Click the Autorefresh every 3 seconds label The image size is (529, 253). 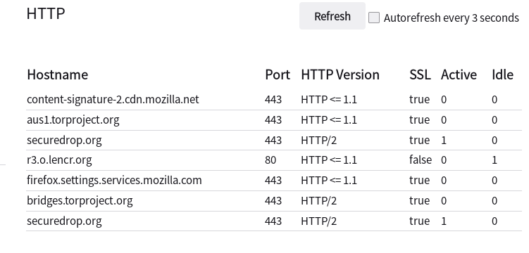click(x=452, y=18)
